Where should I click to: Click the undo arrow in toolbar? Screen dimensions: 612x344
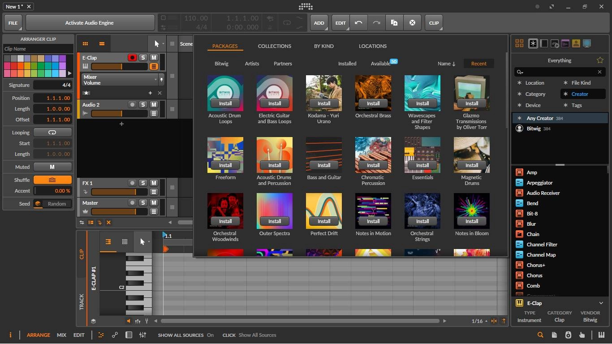pyautogui.click(x=358, y=23)
